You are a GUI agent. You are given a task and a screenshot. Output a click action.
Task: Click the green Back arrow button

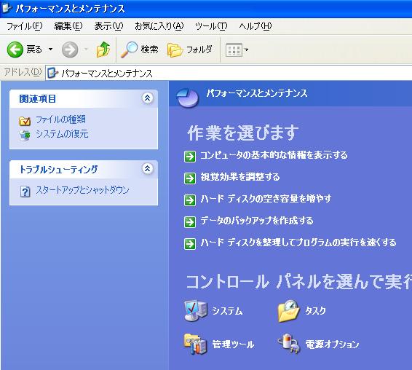(x=15, y=50)
